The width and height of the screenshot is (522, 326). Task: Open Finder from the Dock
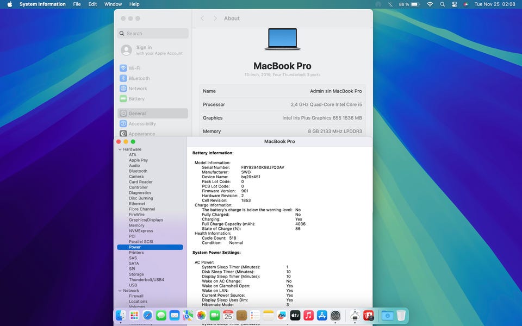coord(121,315)
